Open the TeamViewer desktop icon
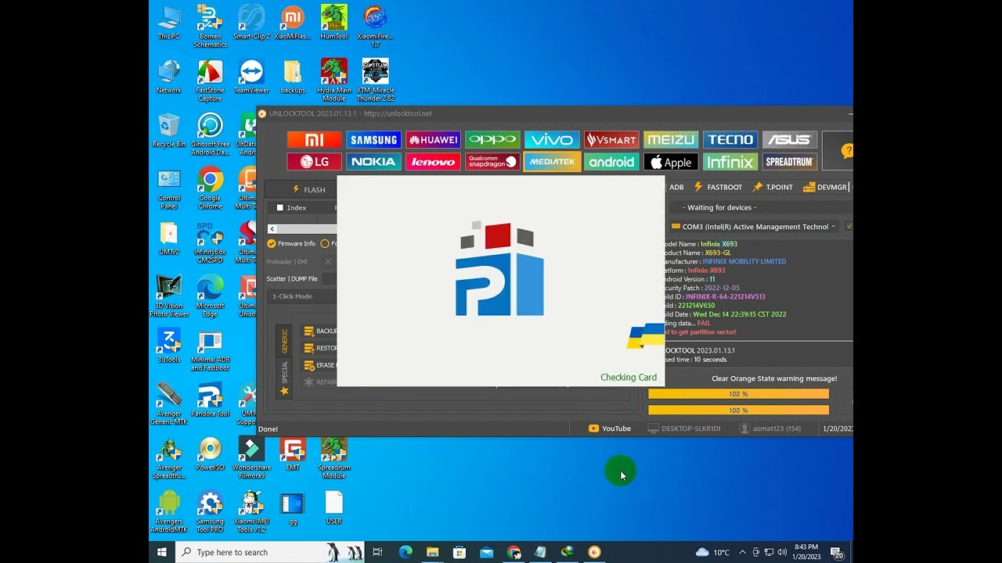 tap(251, 77)
